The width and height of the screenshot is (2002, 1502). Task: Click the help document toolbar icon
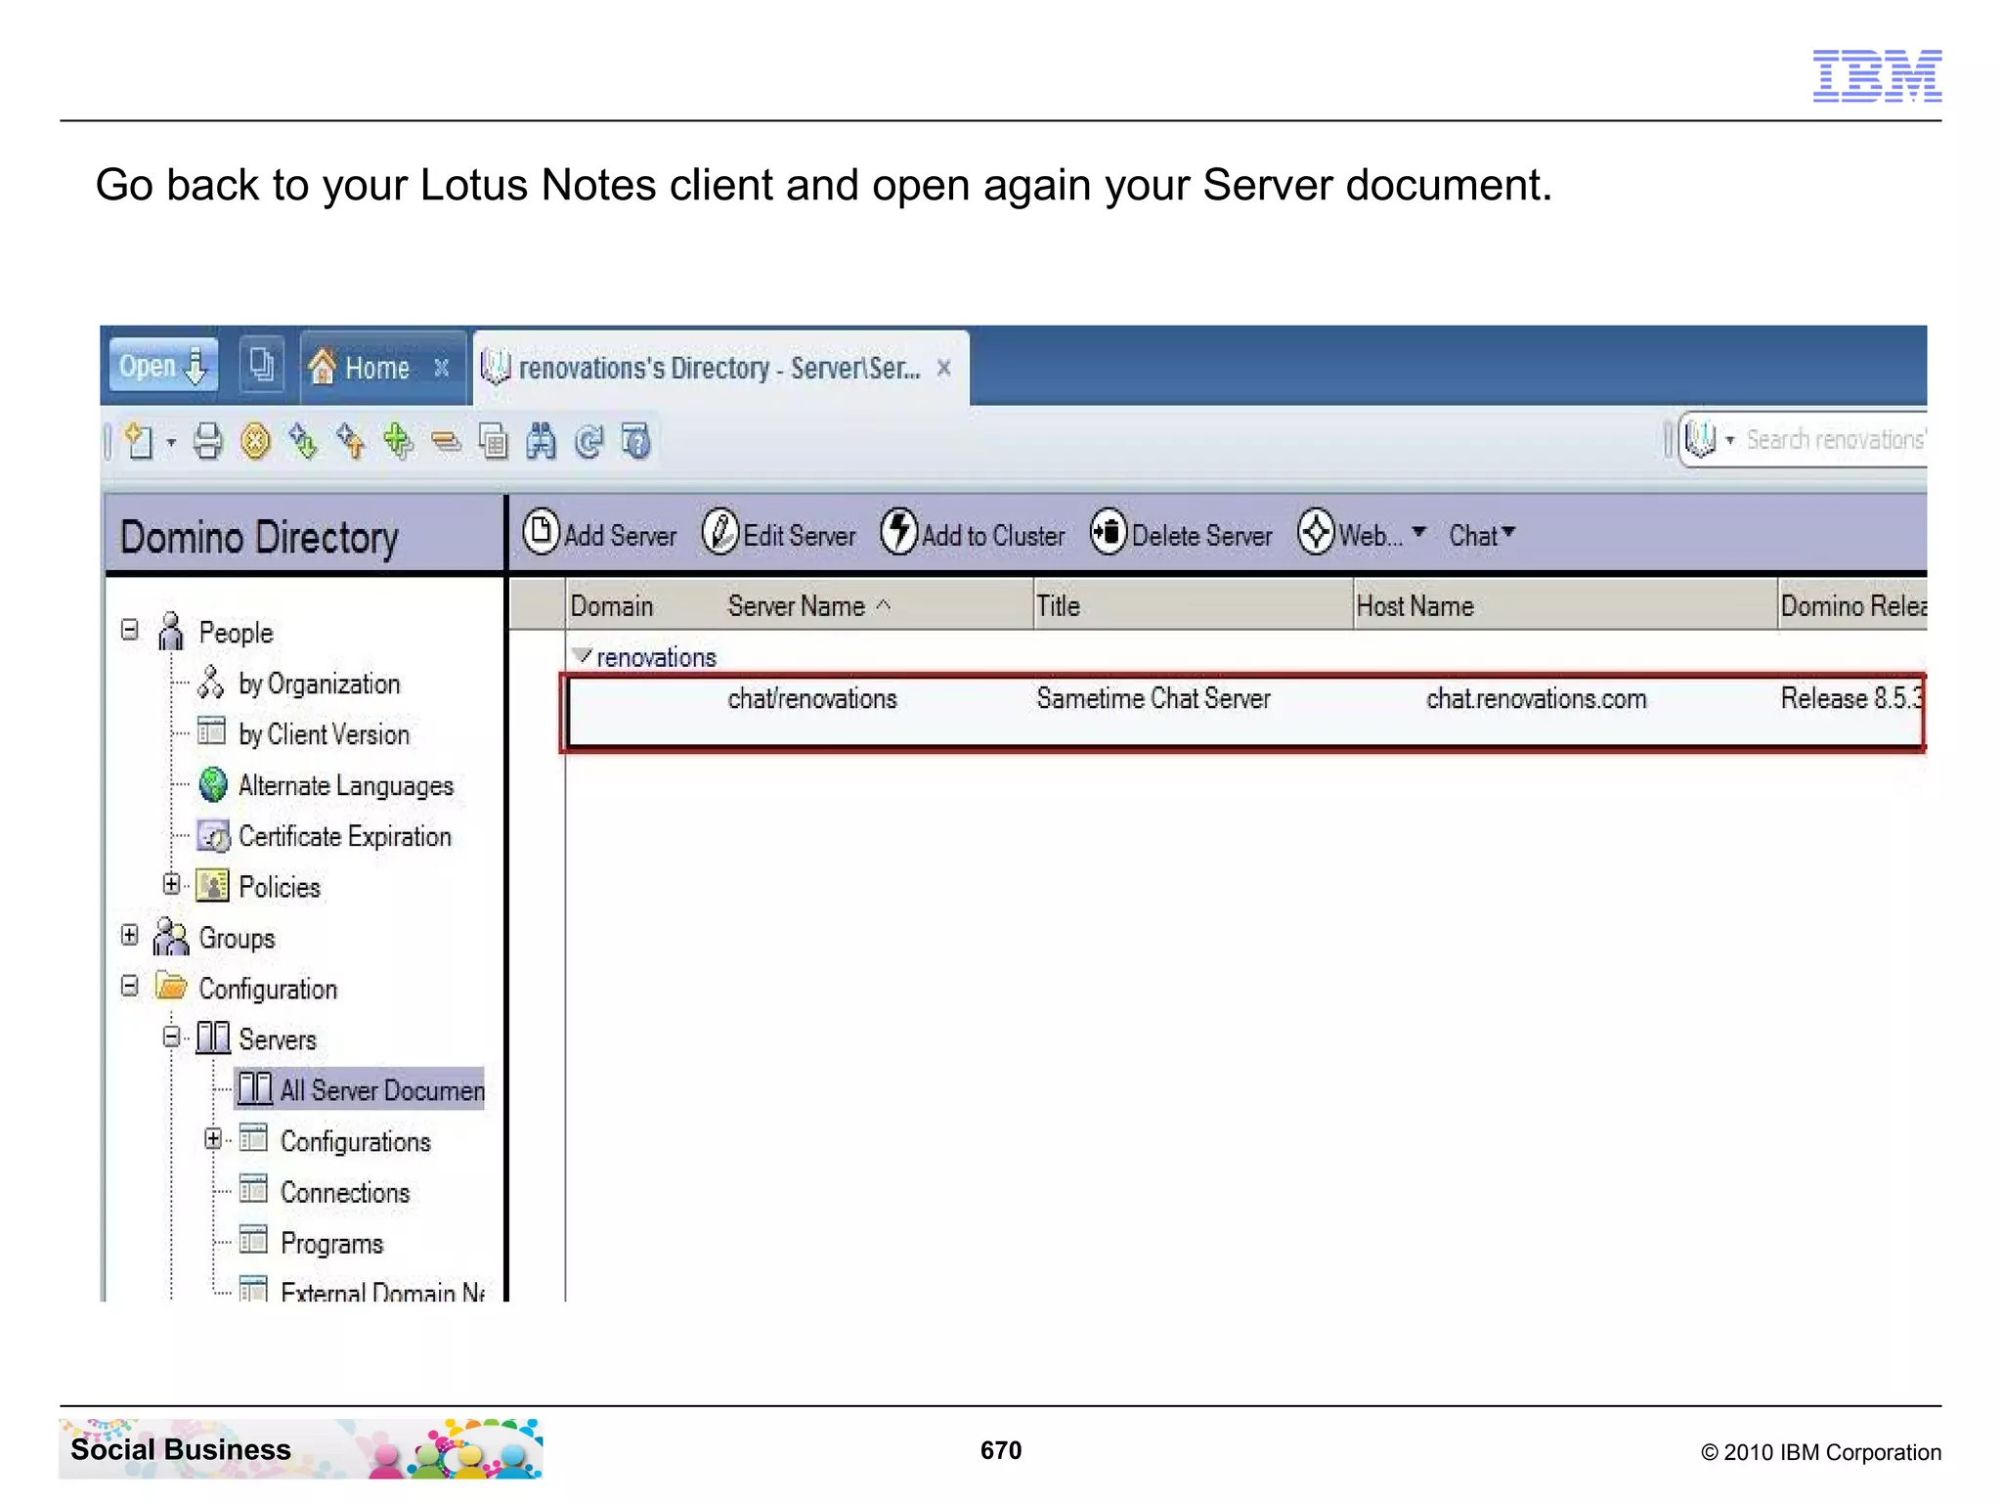point(636,442)
